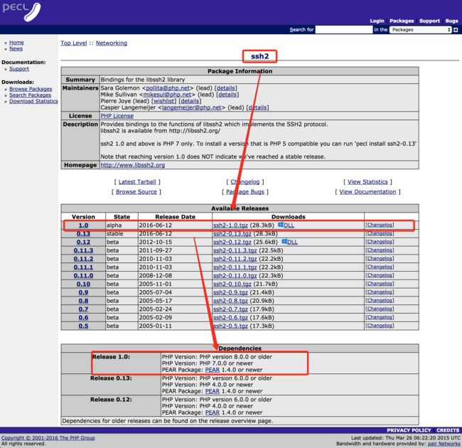The width and height of the screenshot is (462, 448).
Task: Open CREDITS footer link
Action: click(x=448, y=430)
